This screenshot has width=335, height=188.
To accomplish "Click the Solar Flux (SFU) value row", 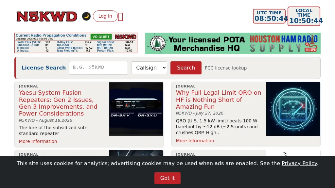I will point(34,42).
